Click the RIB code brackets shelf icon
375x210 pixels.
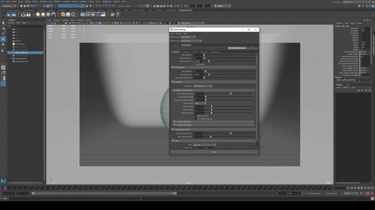click(88, 15)
